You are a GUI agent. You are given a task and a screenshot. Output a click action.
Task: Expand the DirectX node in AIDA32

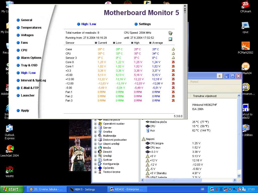point(95,152)
